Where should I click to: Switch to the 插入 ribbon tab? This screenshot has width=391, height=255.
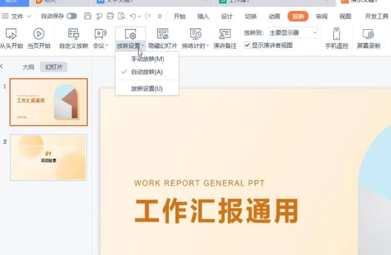tap(203, 17)
